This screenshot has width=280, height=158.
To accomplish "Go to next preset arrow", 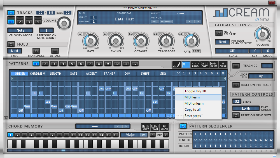I will click(198, 22).
